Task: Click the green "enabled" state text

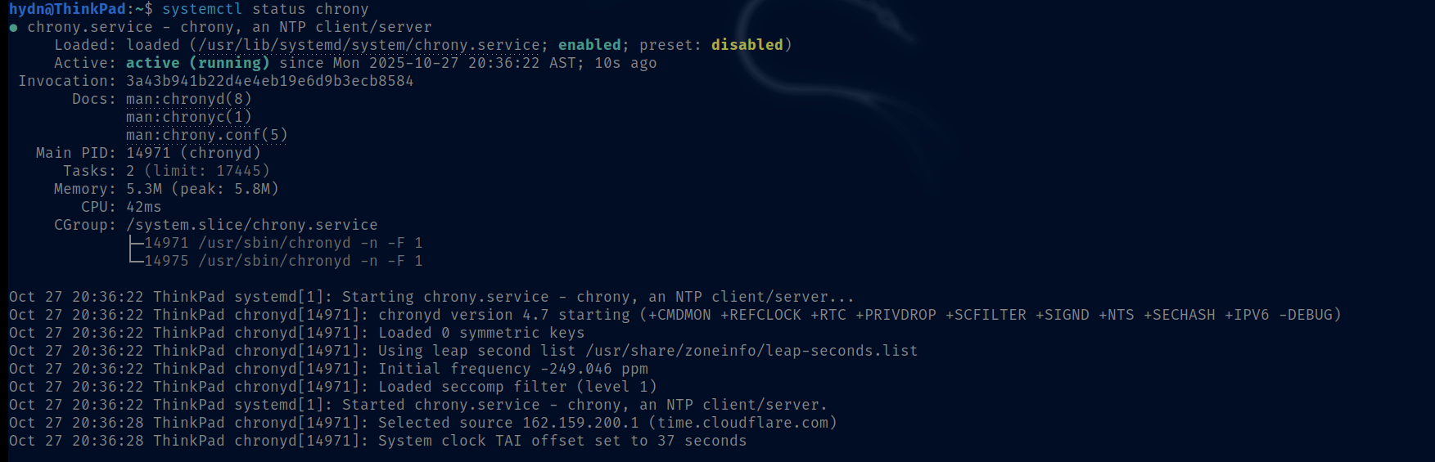Action: (589, 45)
